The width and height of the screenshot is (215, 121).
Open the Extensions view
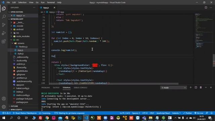[x=4, y=41]
